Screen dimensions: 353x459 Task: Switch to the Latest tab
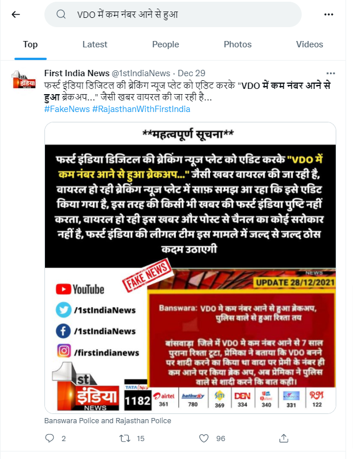click(95, 44)
